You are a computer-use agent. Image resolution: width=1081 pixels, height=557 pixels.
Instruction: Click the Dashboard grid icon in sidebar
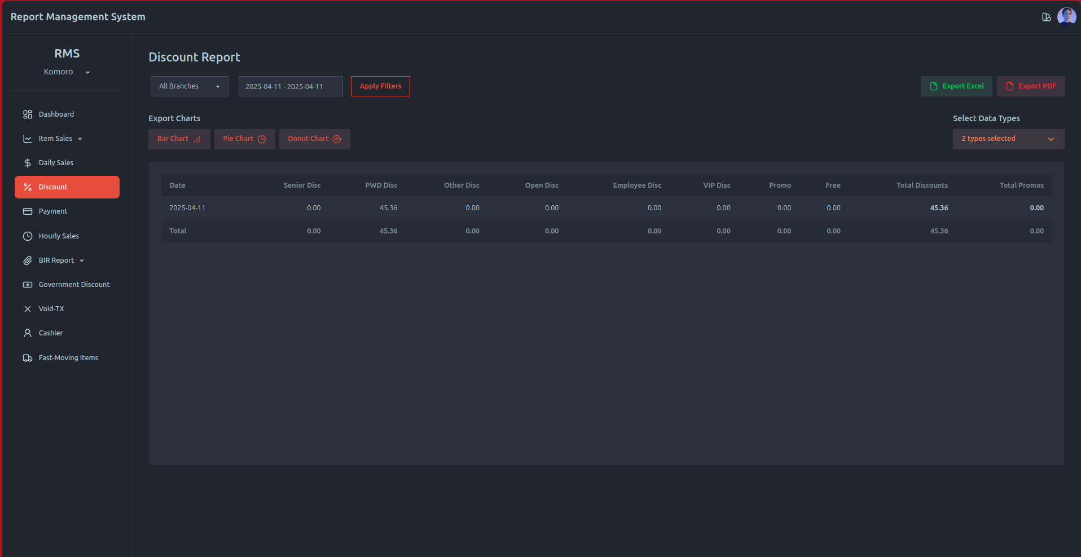pyautogui.click(x=27, y=114)
